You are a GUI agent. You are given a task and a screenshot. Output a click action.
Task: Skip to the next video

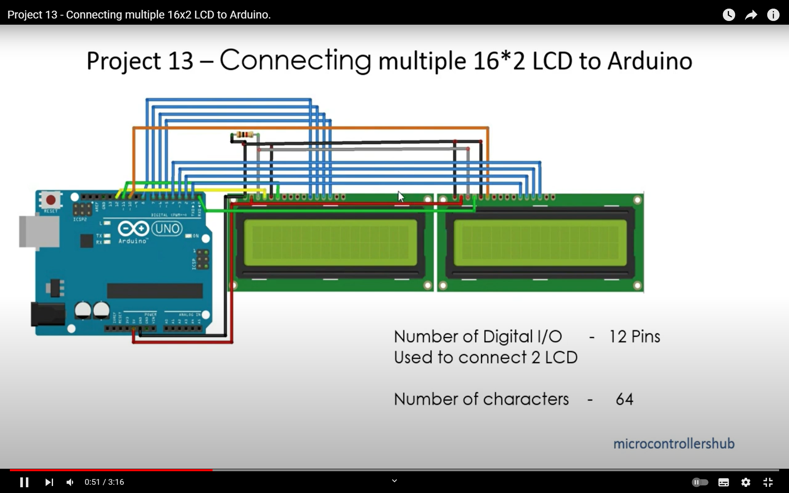coord(49,482)
